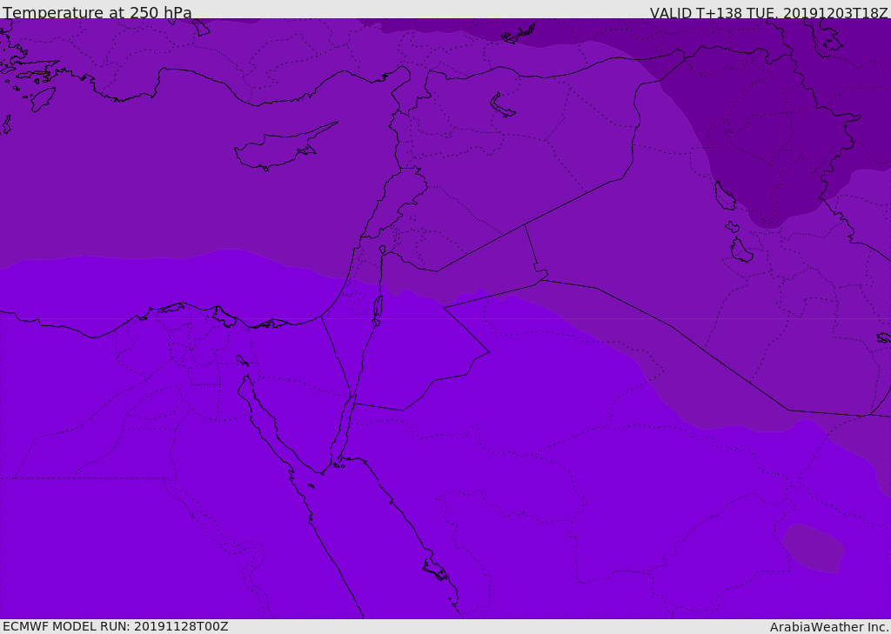
Task: Click the southern of the two Iraqi lakes
Action: click(740, 250)
